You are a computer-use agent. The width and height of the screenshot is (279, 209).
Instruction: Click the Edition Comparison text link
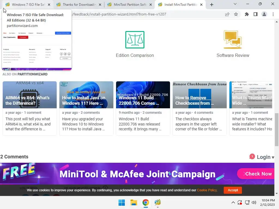point(135,55)
